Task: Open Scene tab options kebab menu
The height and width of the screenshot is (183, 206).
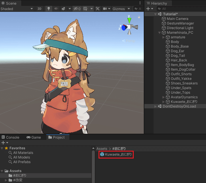Action: point(140,3)
